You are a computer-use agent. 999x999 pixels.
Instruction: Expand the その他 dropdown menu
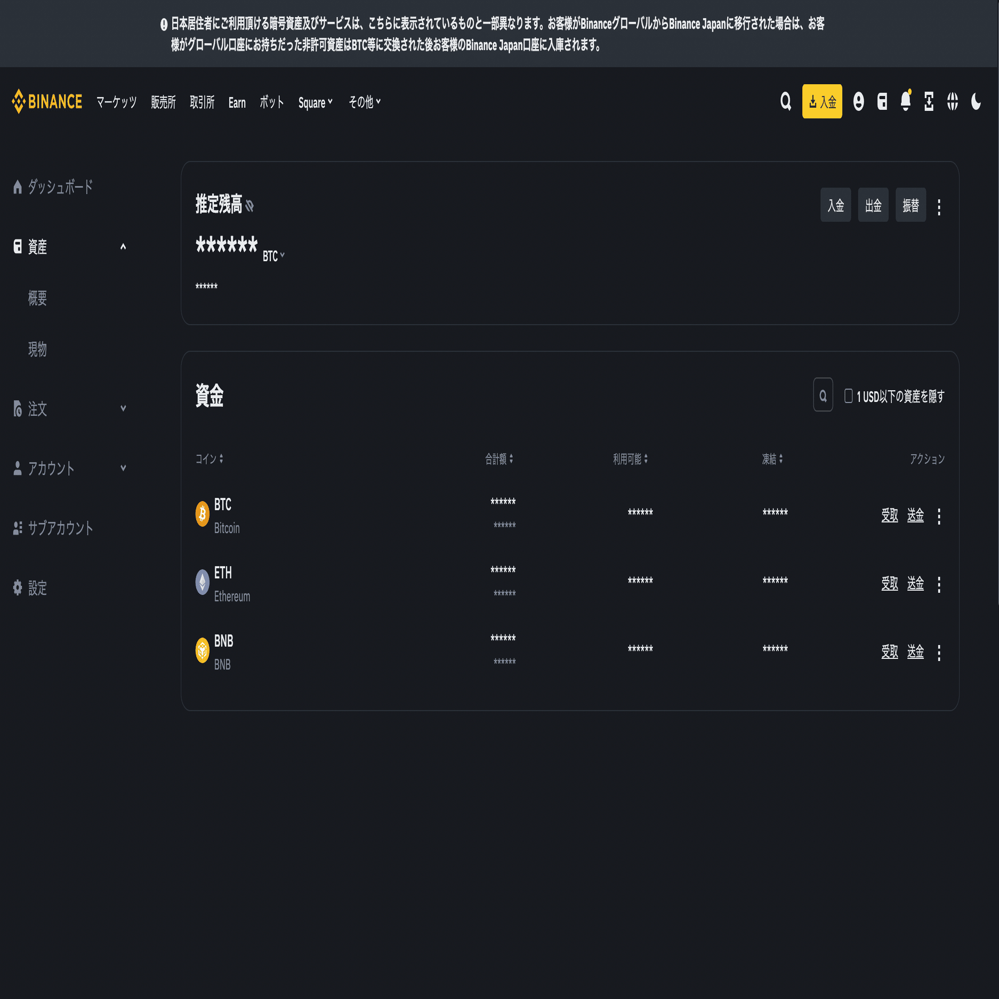[x=365, y=102]
